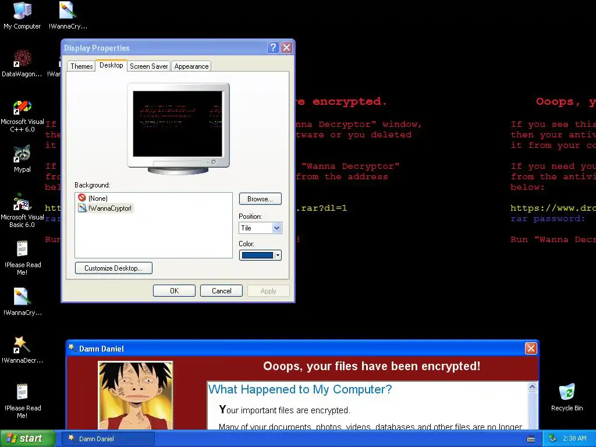Click OK in Display Properties
The image size is (596, 447).
click(x=174, y=291)
